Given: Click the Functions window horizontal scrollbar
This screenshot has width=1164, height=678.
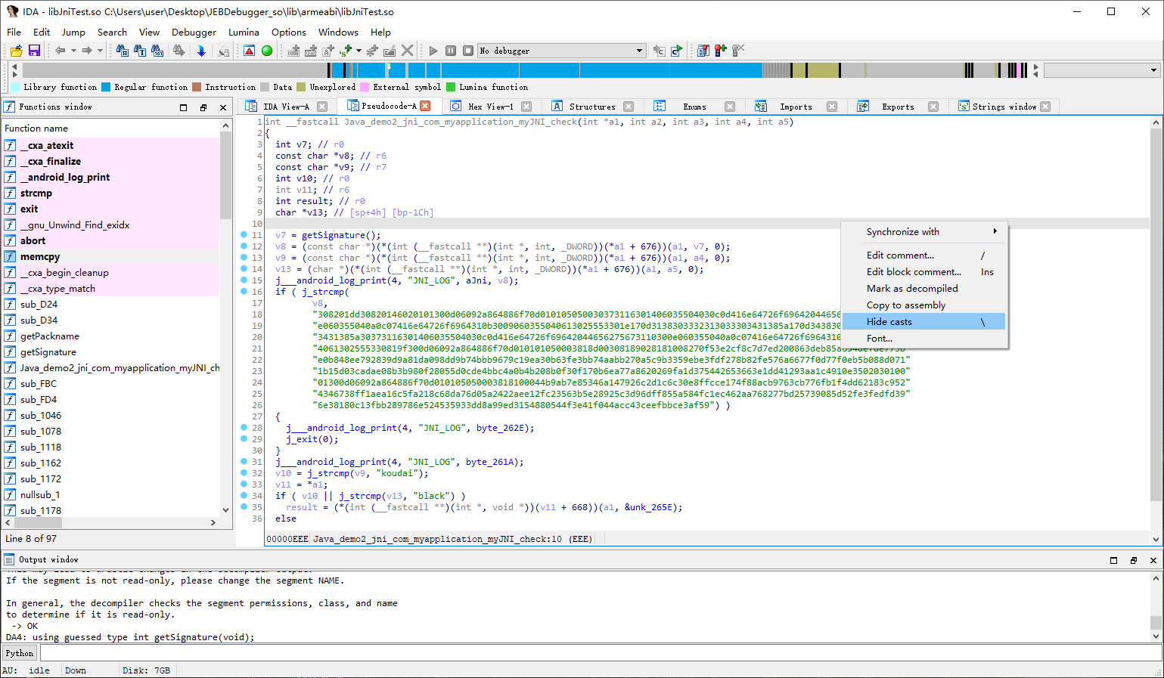Looking at the screenshot, I should (110, 522).
